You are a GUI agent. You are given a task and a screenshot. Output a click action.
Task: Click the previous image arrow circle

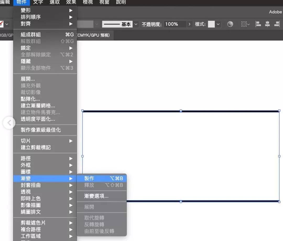(x=9, y=123)
